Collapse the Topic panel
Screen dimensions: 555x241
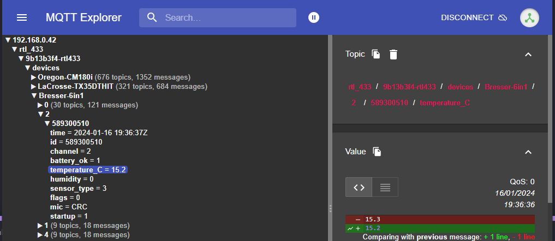tap(527, 54)
